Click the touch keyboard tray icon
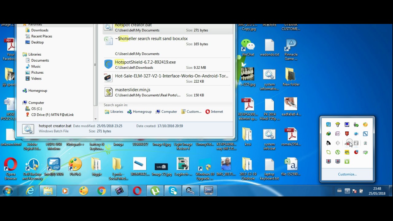The width and height of the screenshot is (393, 221). point(339,191)
